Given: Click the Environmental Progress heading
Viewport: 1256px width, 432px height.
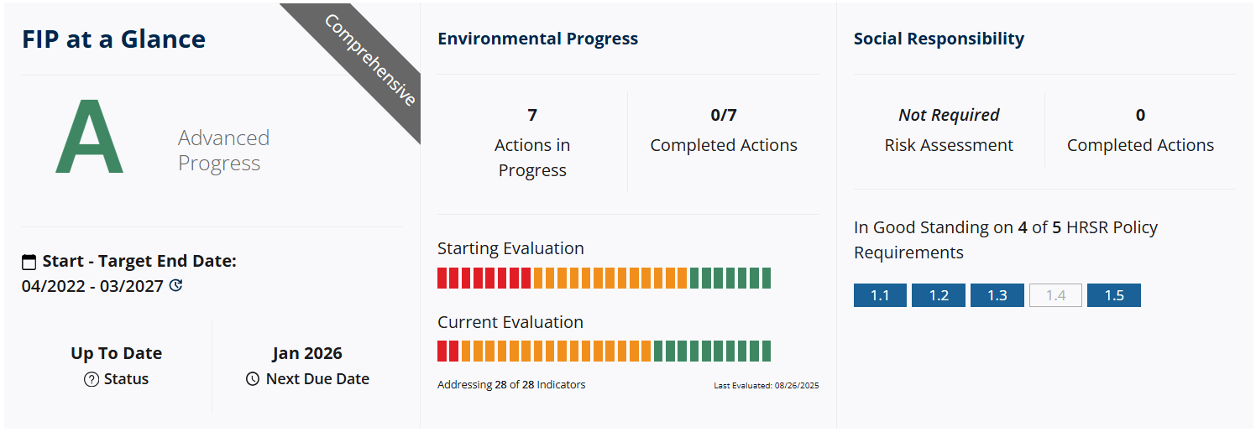Looking at the screenshot, I should (x=537, y=39).
